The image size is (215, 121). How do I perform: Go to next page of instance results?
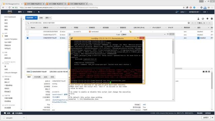(207, 23)
